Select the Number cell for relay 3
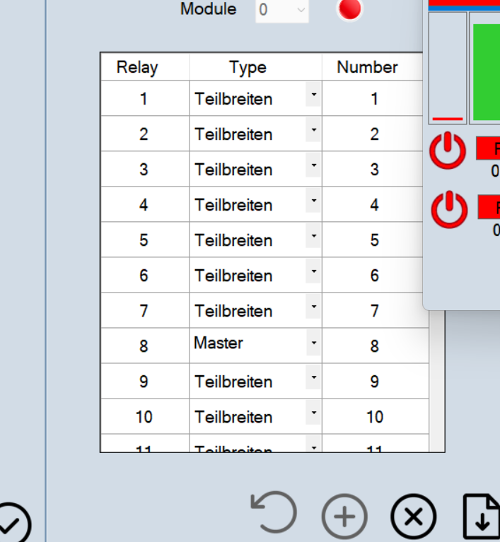This screenshot has height=542, width=500. [x=374, y=170]
